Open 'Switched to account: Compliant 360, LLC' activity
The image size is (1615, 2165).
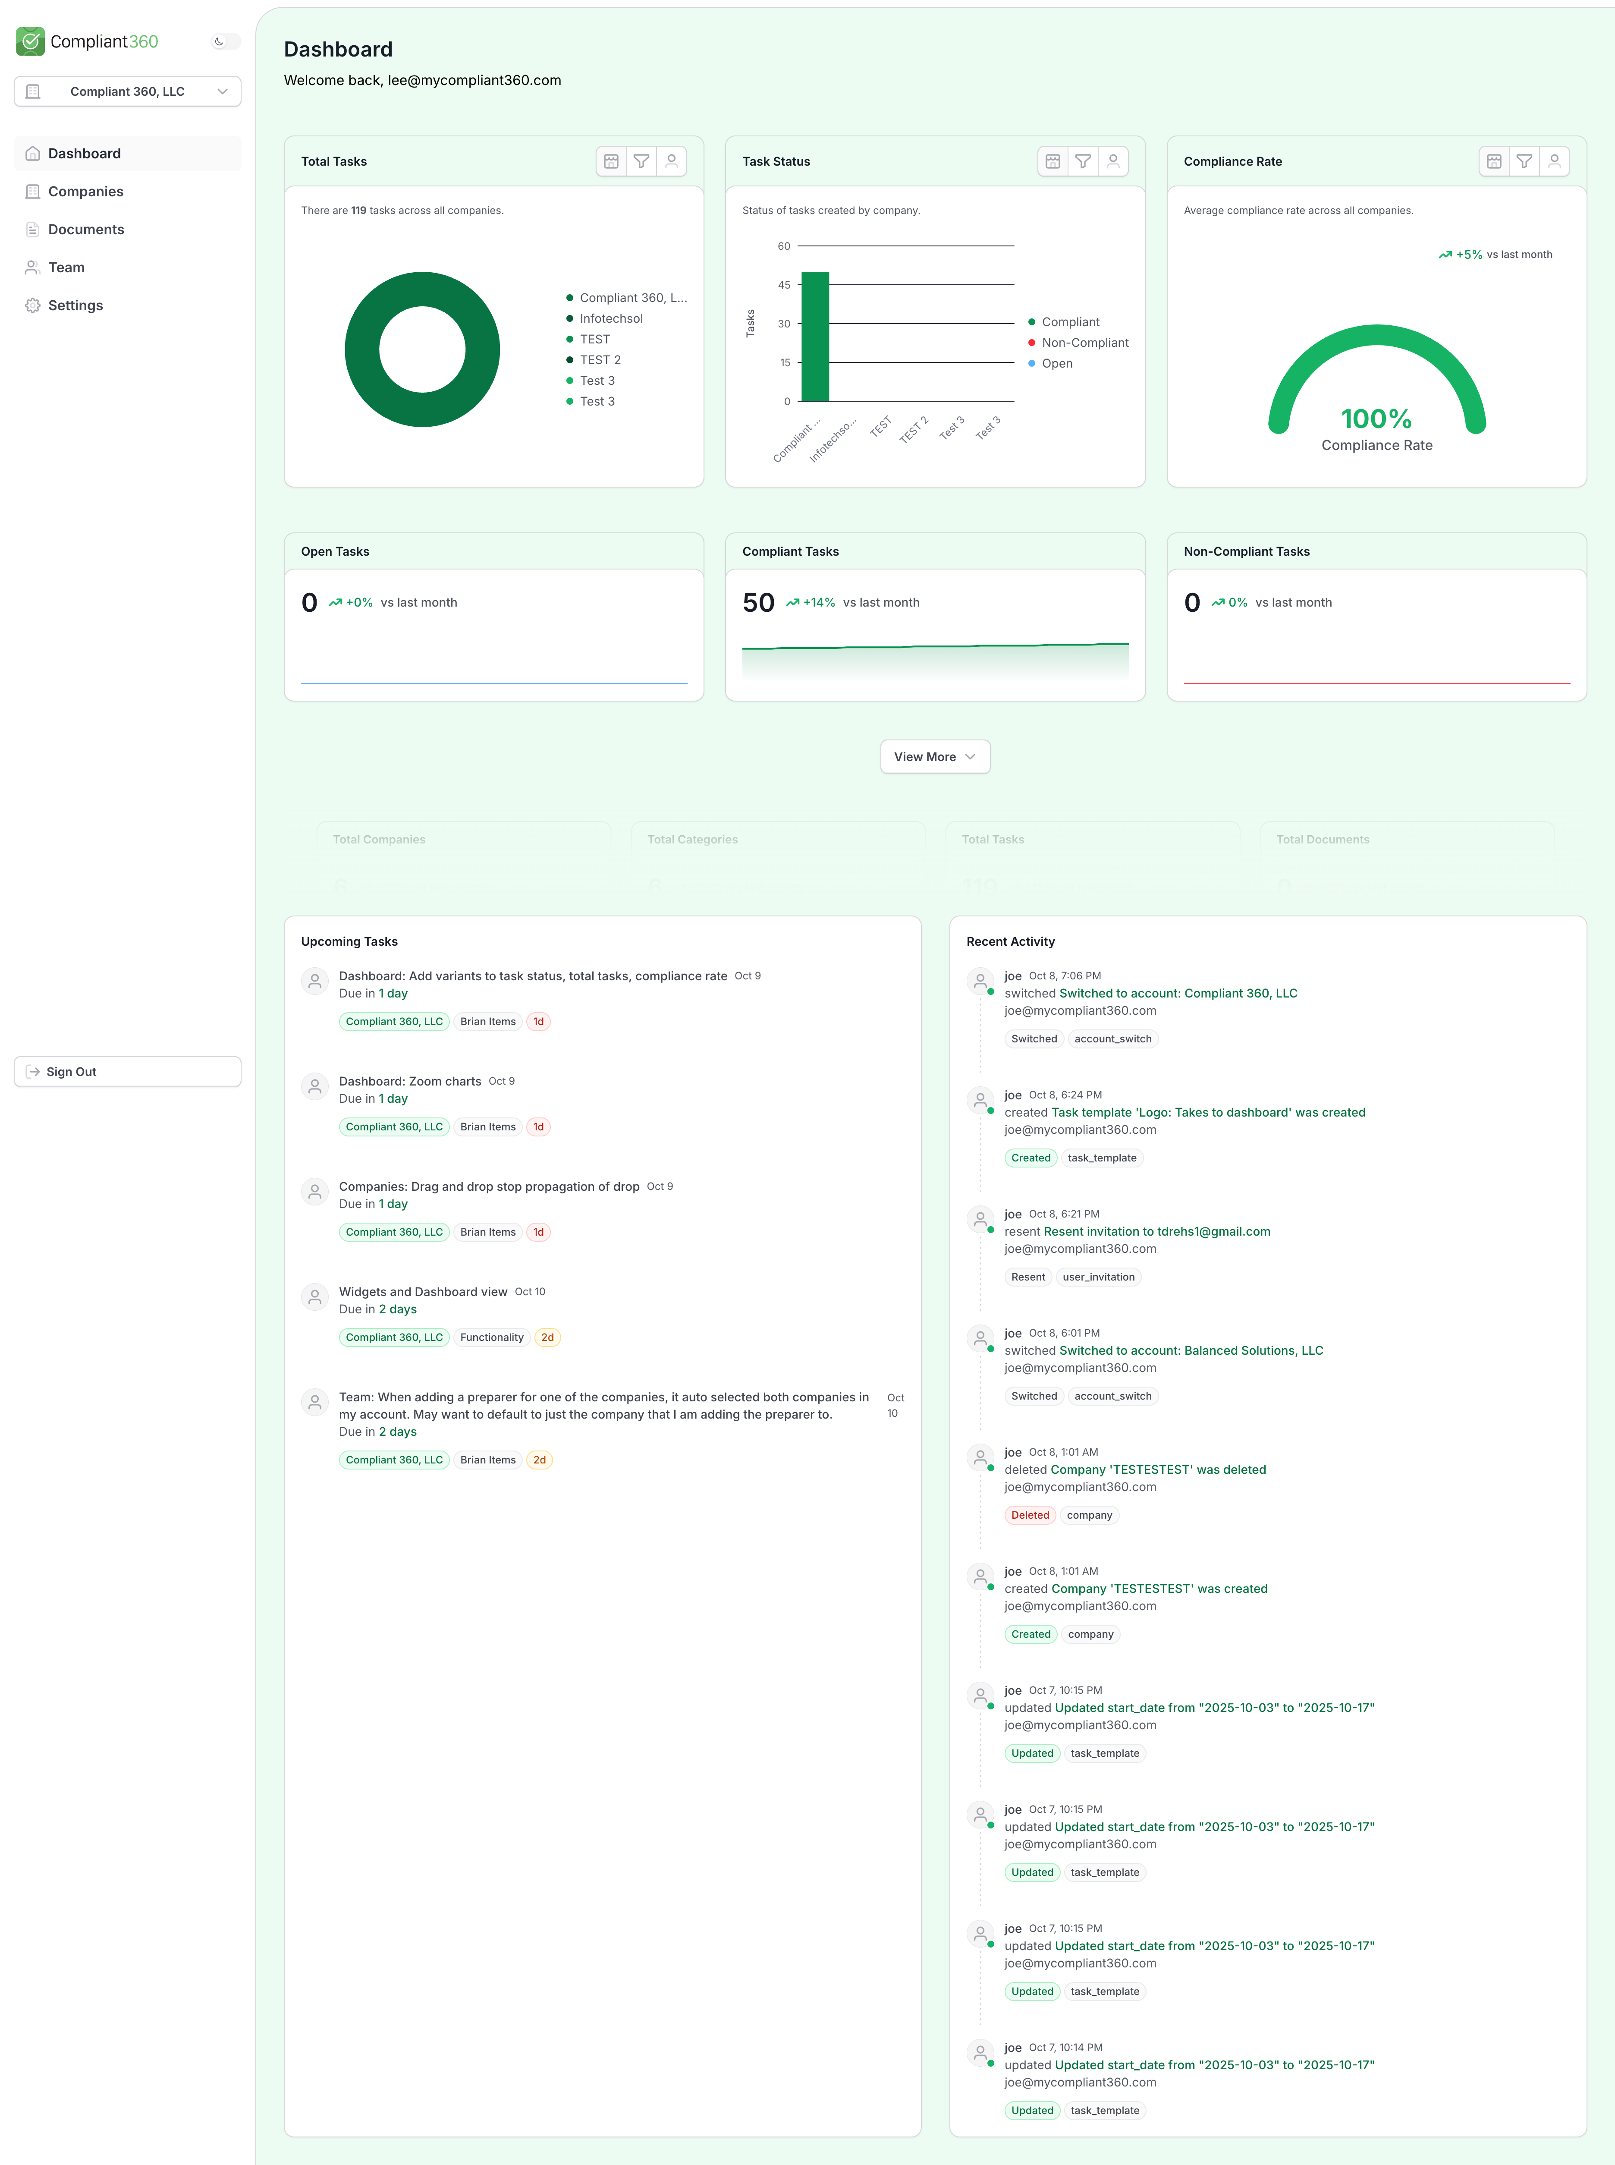point(1178,994)
